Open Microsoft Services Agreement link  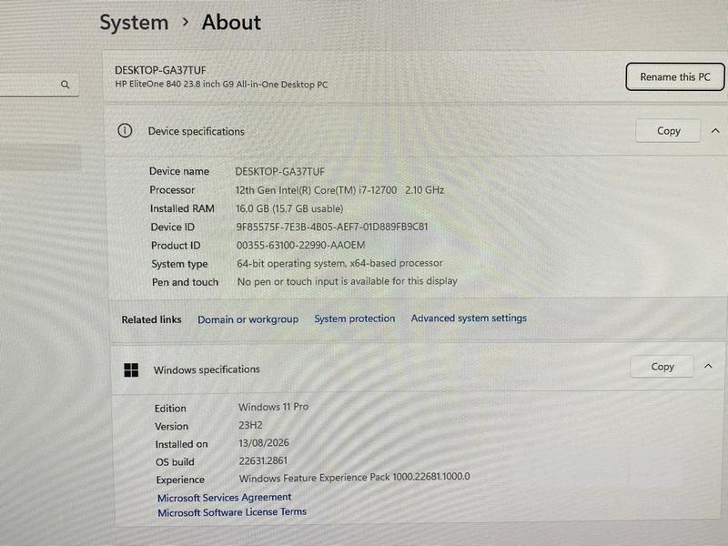[x=224, y=497]
